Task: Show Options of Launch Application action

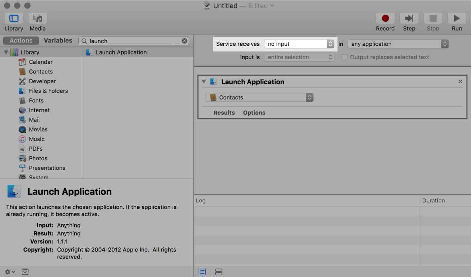Action: coord(254,113)
